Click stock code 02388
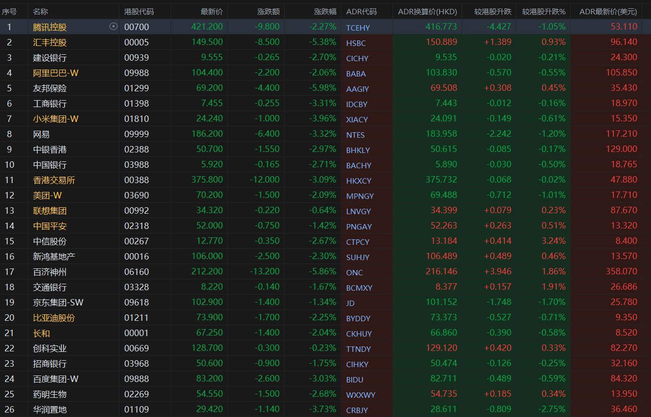651x417 pixels. pos(137,150)
